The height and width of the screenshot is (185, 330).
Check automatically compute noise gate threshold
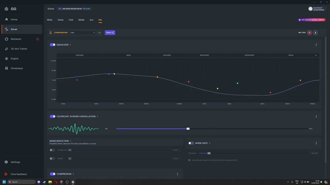(x=189, y=160)
